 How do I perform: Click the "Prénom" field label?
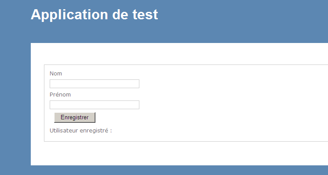click(60, 94)
